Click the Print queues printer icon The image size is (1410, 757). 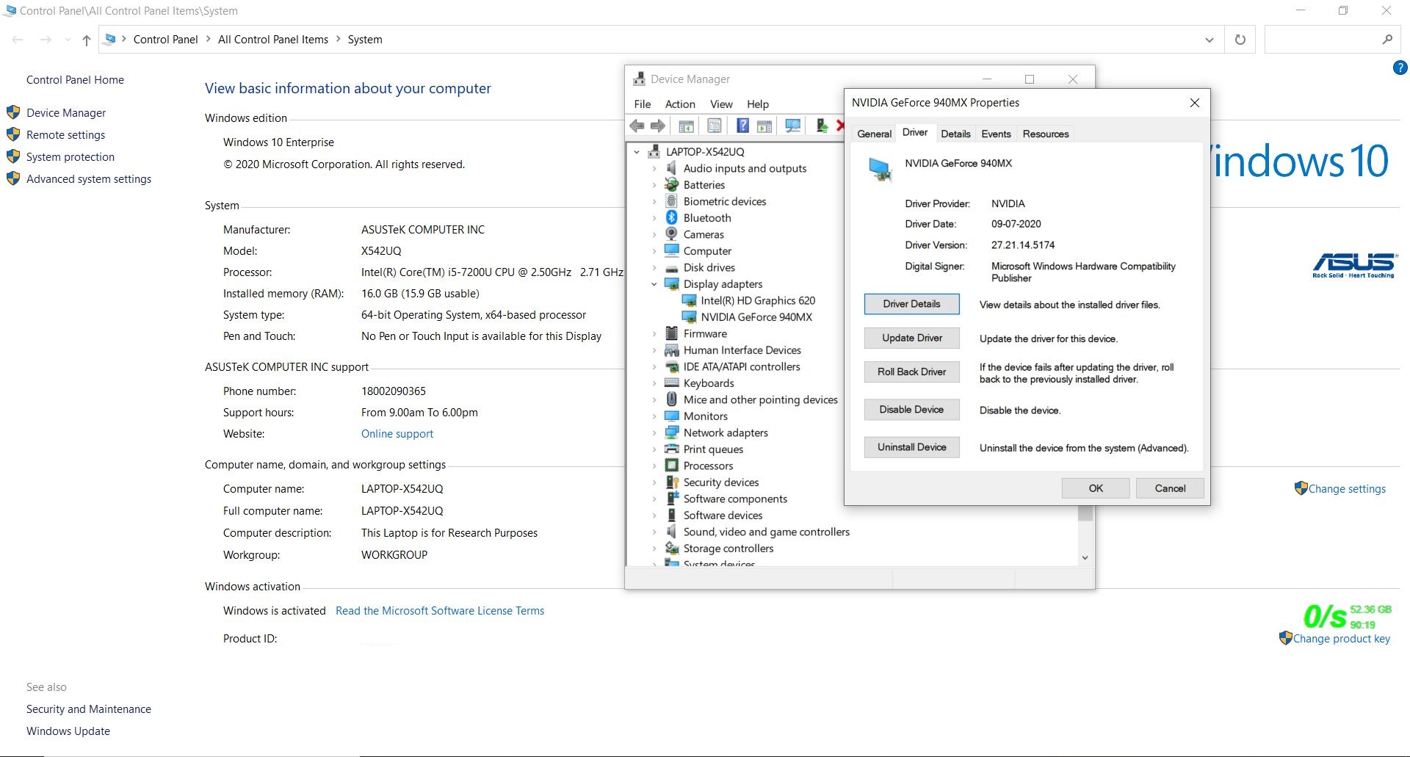[x=671, y=449]
